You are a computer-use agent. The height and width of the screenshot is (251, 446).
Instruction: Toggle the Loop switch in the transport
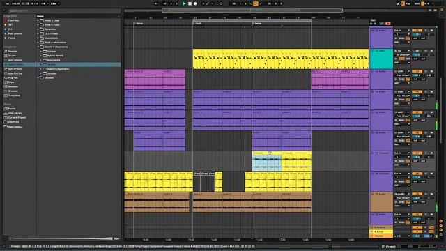pyautogui.click(x=256, y=3)
